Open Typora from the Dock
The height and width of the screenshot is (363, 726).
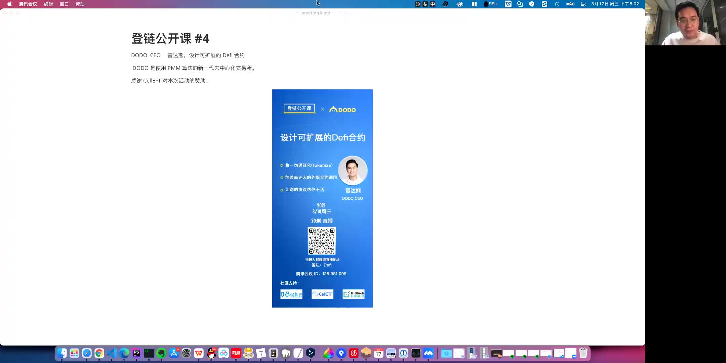point(261,353)
